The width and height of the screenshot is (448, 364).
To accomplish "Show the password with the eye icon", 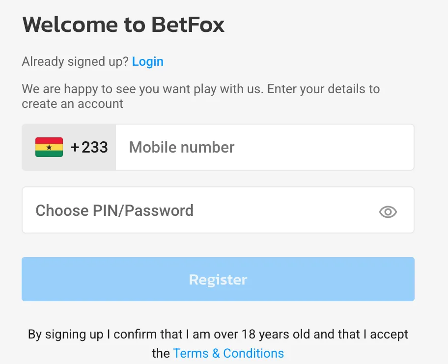I will click(x=388, y=211).
